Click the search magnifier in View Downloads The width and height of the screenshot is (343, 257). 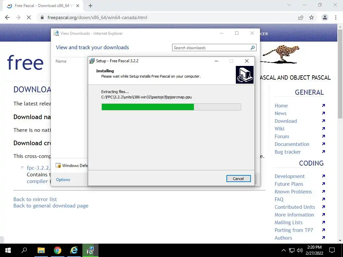(253, 48)
